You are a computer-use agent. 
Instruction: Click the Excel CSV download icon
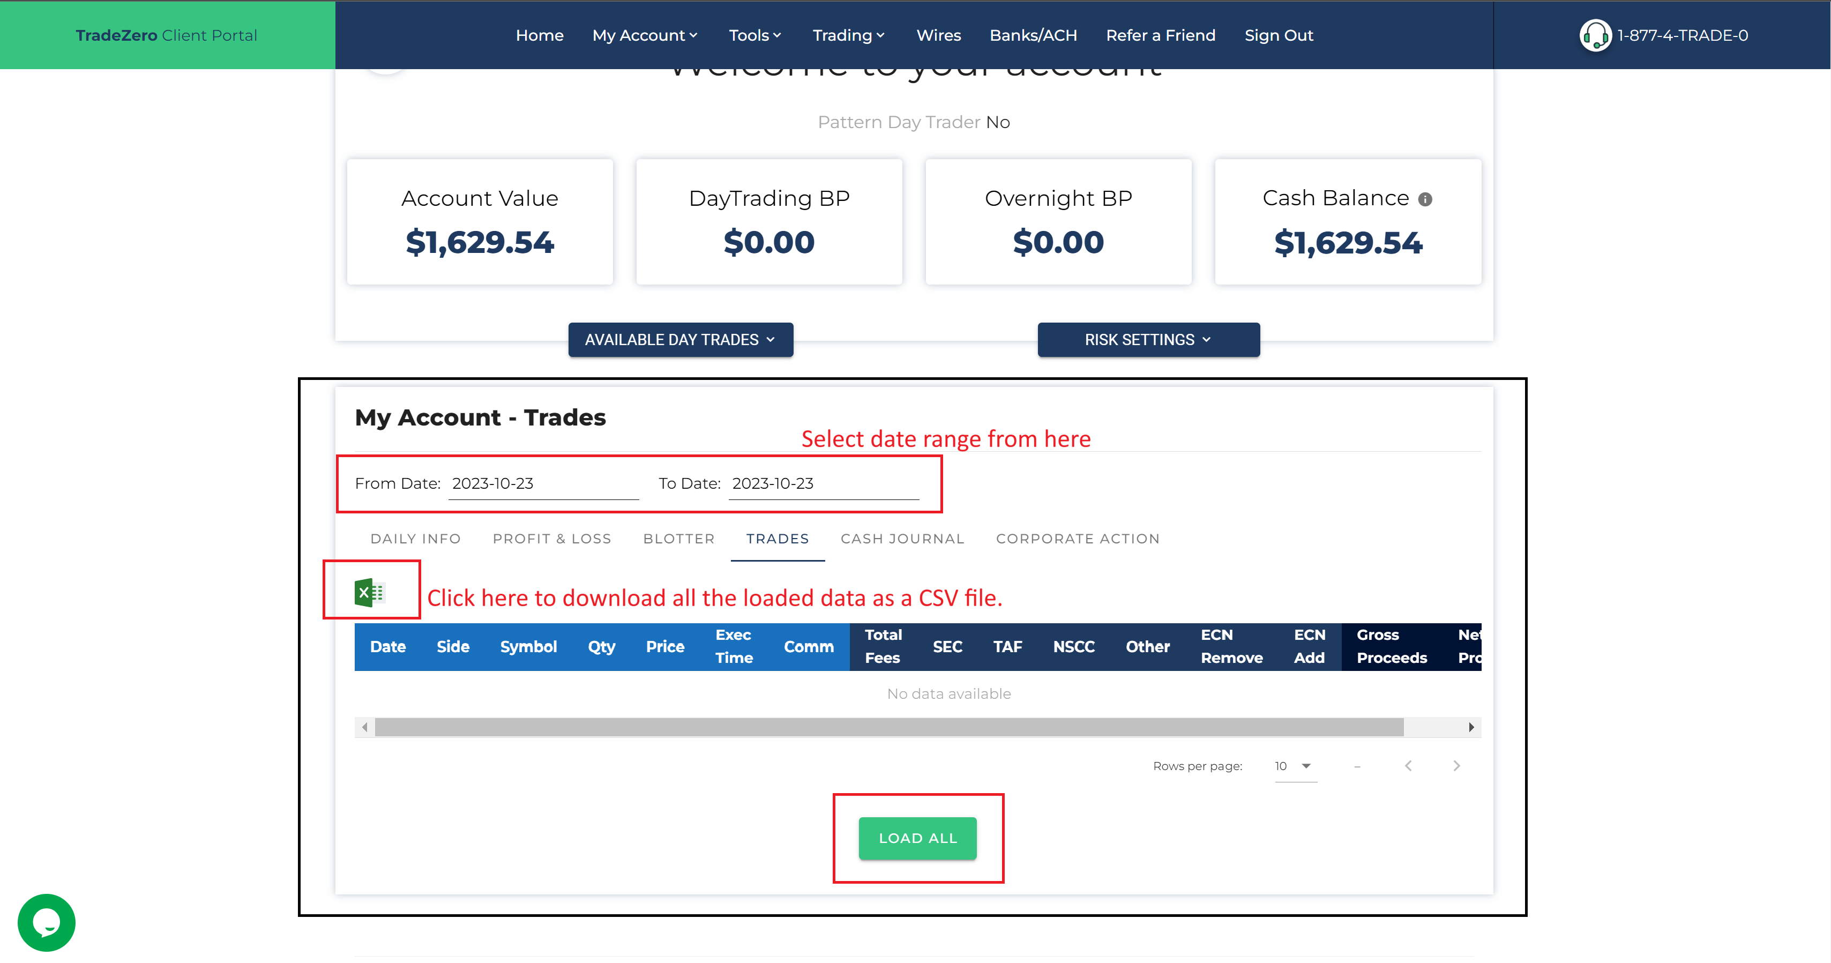click(x=369, y=592)
